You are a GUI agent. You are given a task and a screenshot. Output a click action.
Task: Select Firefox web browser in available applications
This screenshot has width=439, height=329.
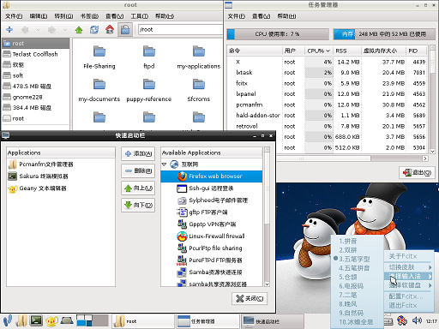212,176
